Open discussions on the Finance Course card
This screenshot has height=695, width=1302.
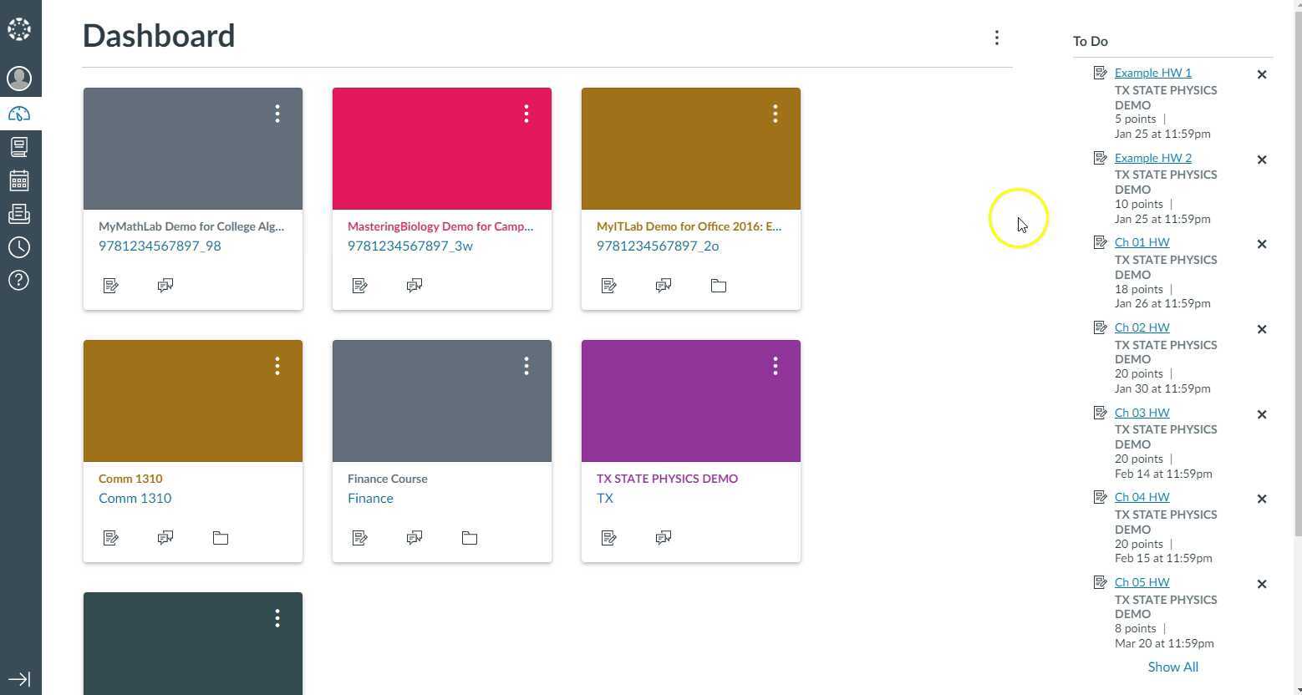[415, 537]
